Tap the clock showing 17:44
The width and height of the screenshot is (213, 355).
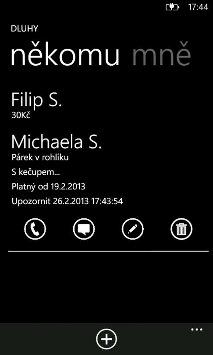198,7
